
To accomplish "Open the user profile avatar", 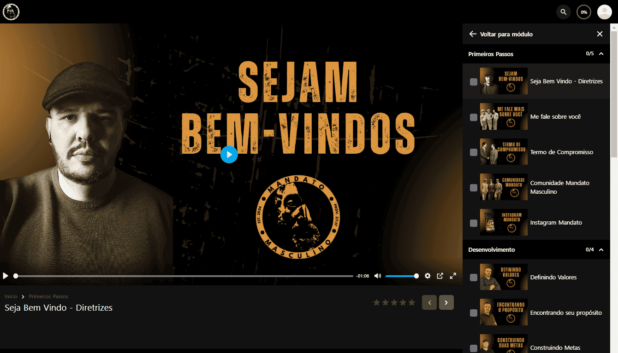I will [604, 12].
